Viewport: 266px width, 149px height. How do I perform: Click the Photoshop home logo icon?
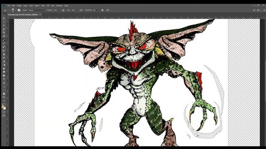[x=3, y=5]
